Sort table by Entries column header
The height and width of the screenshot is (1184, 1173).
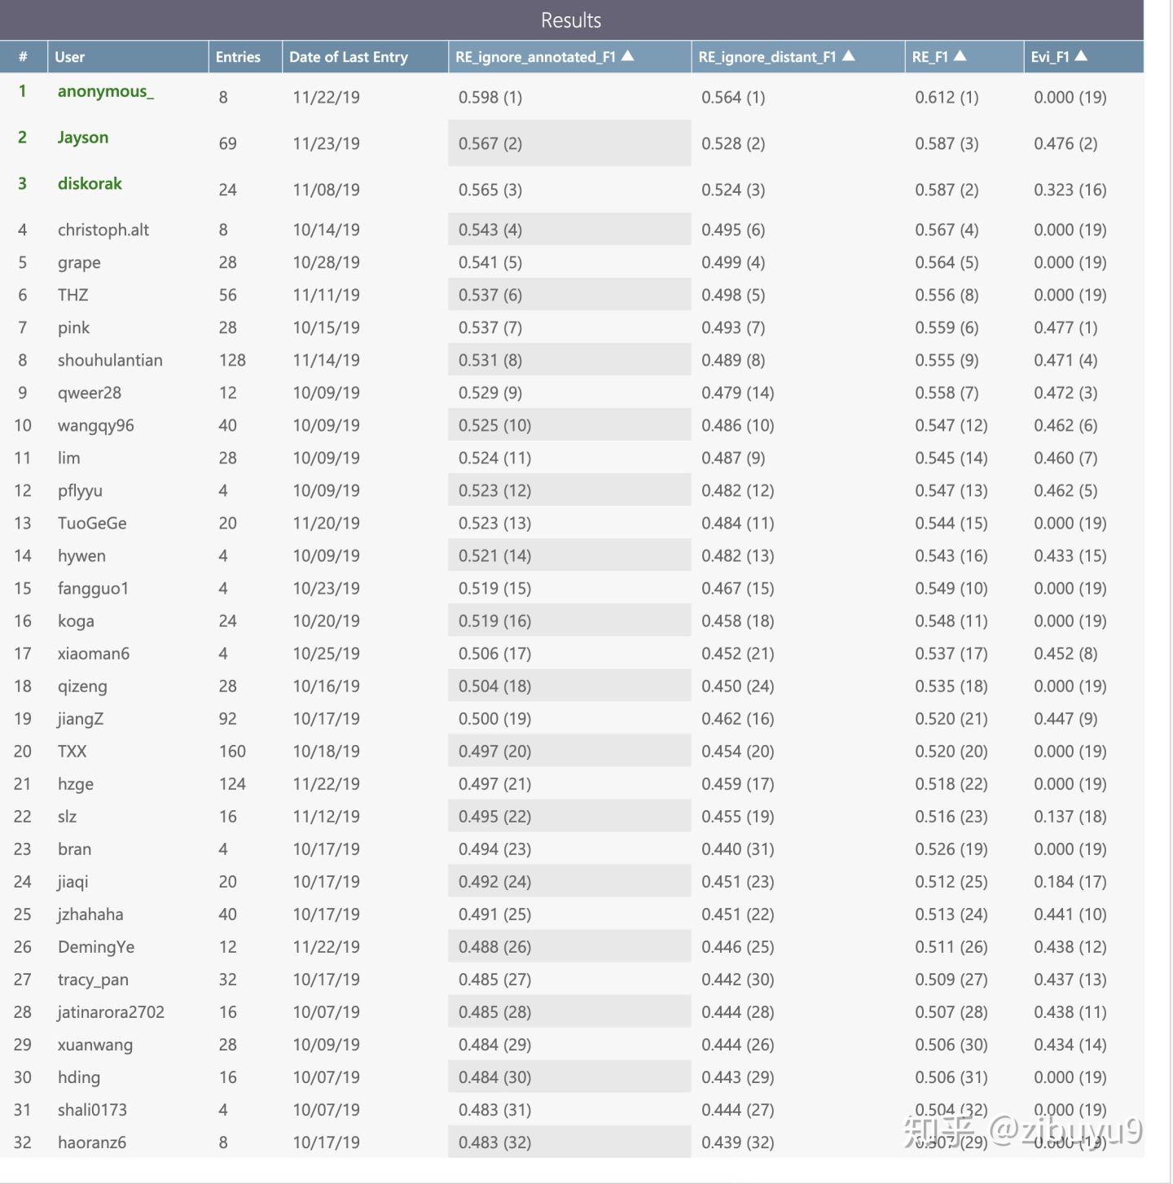point(238,57)
